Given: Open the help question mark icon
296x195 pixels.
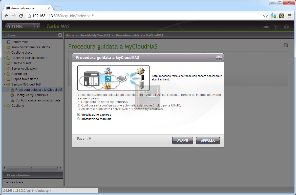Looking at the screenshot, I should pos(286,45).
